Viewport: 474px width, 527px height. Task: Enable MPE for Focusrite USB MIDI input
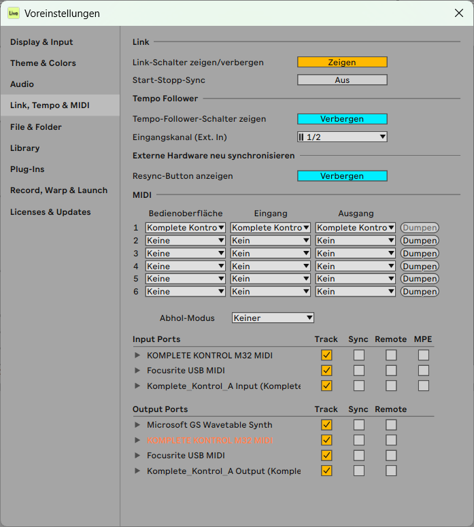point(424,371)
